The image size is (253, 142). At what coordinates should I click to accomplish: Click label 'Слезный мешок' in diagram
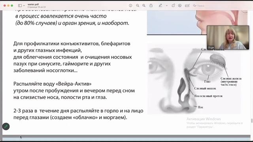pyautogui.click(x=205, y=88)
